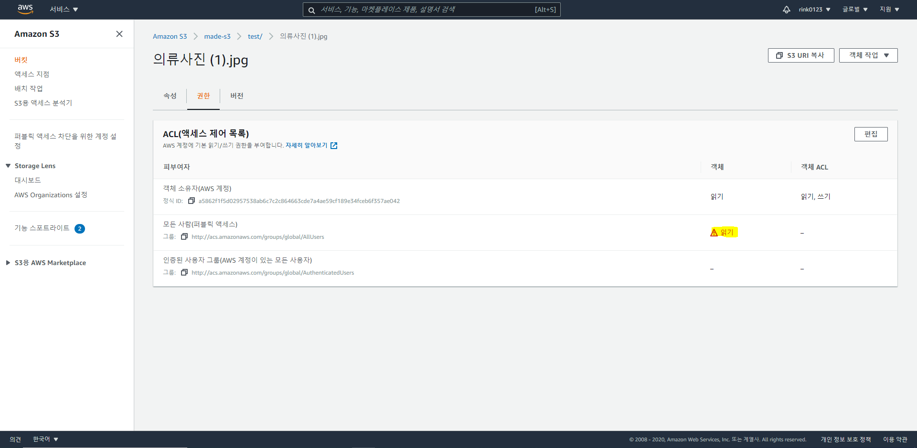Select the 인증된 사용자 그룹 grantee label
The height and width of the screenshot is (448, 917).
[x=237, y=260]
